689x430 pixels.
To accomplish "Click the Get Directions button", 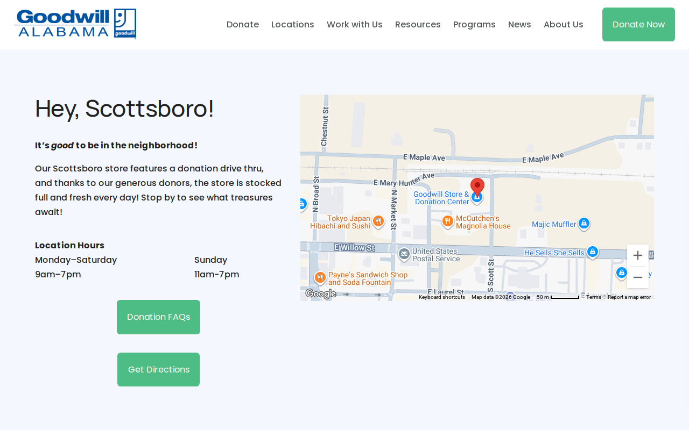I will [158, 370].
